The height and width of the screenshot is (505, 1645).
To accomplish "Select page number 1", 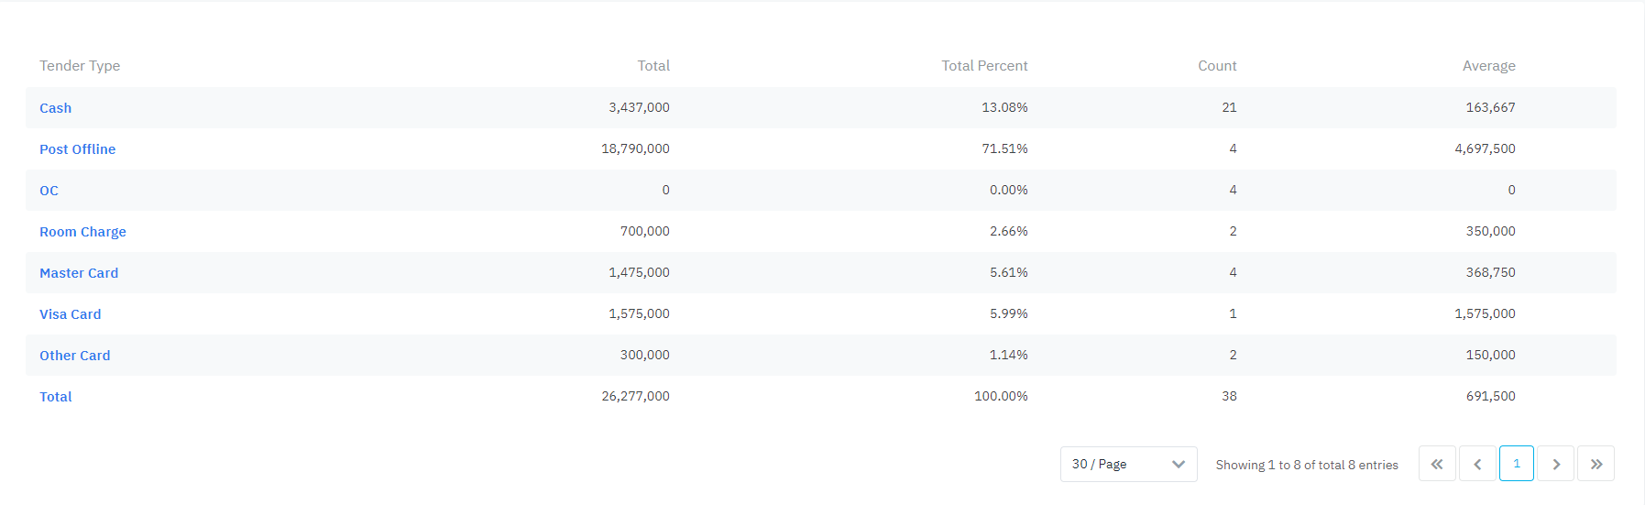I will point(1517,464).
